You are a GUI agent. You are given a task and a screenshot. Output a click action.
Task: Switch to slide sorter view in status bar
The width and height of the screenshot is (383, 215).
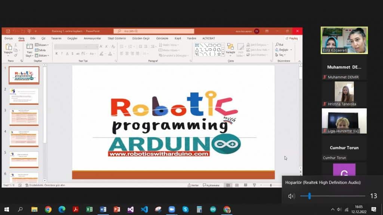[236, 185]
